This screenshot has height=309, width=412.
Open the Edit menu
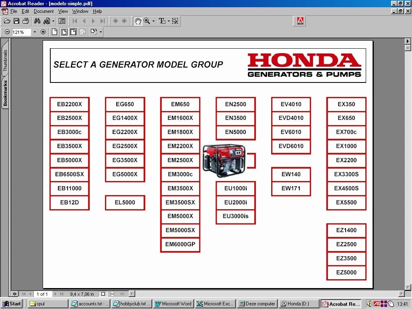(25, 11)
